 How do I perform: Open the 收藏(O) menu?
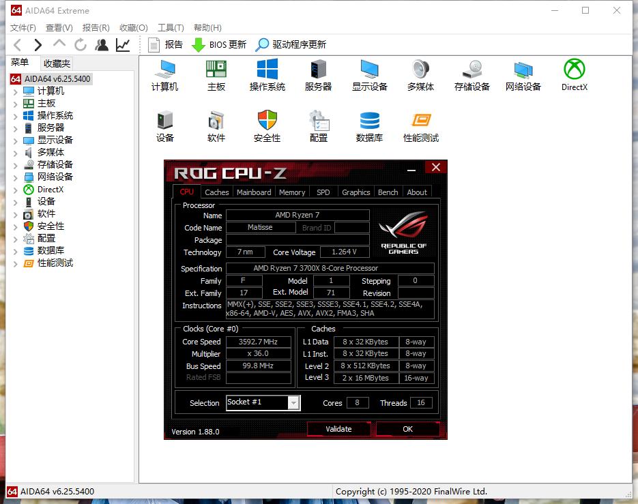pyautogui.click(x=133, y=28)
